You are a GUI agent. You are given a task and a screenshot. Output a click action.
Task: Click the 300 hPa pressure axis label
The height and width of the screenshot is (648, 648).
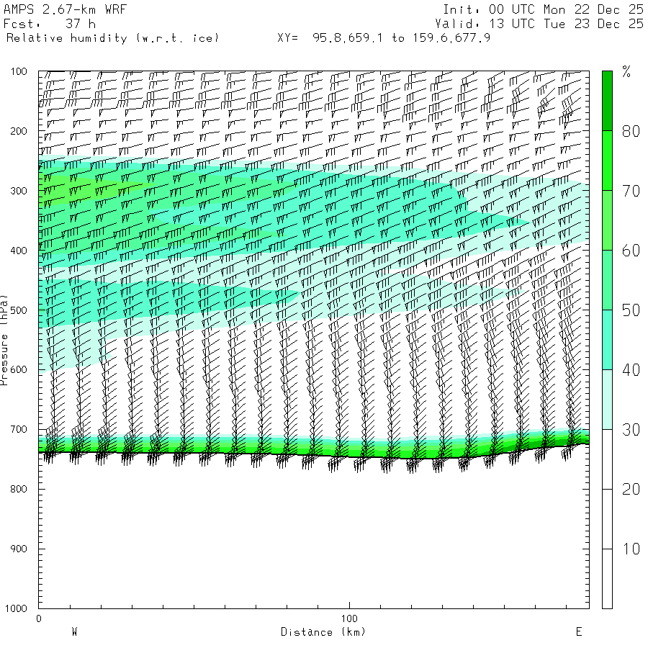coord(19,191)
